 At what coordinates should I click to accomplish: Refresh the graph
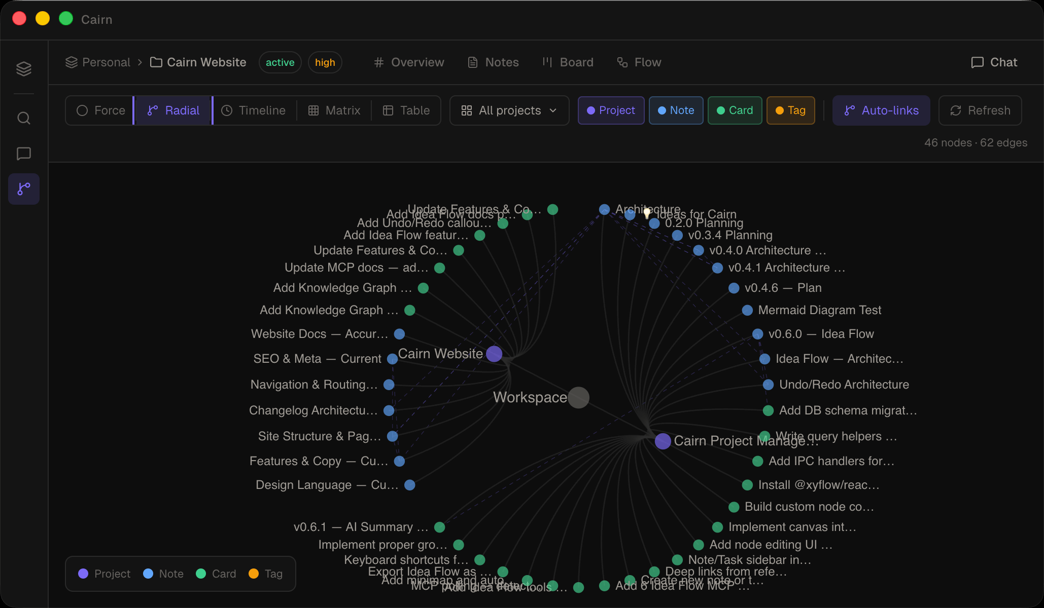click(980, 110)
